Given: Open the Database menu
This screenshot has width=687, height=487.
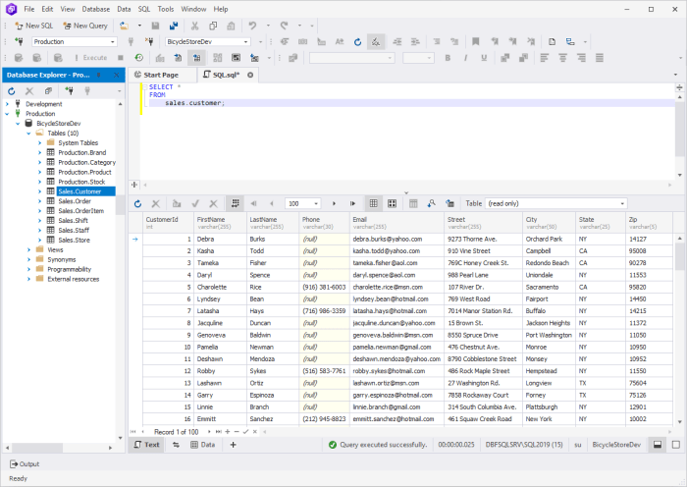Looking at the screenshot, I should (96, 9).
